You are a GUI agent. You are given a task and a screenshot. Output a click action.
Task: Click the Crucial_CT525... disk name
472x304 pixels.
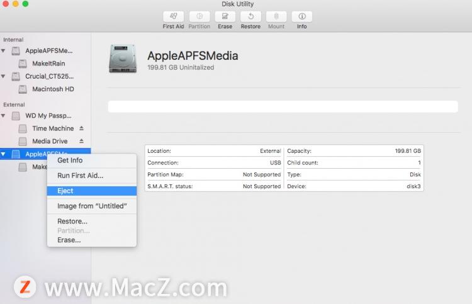pyautogui.click(x=49, y=76)
